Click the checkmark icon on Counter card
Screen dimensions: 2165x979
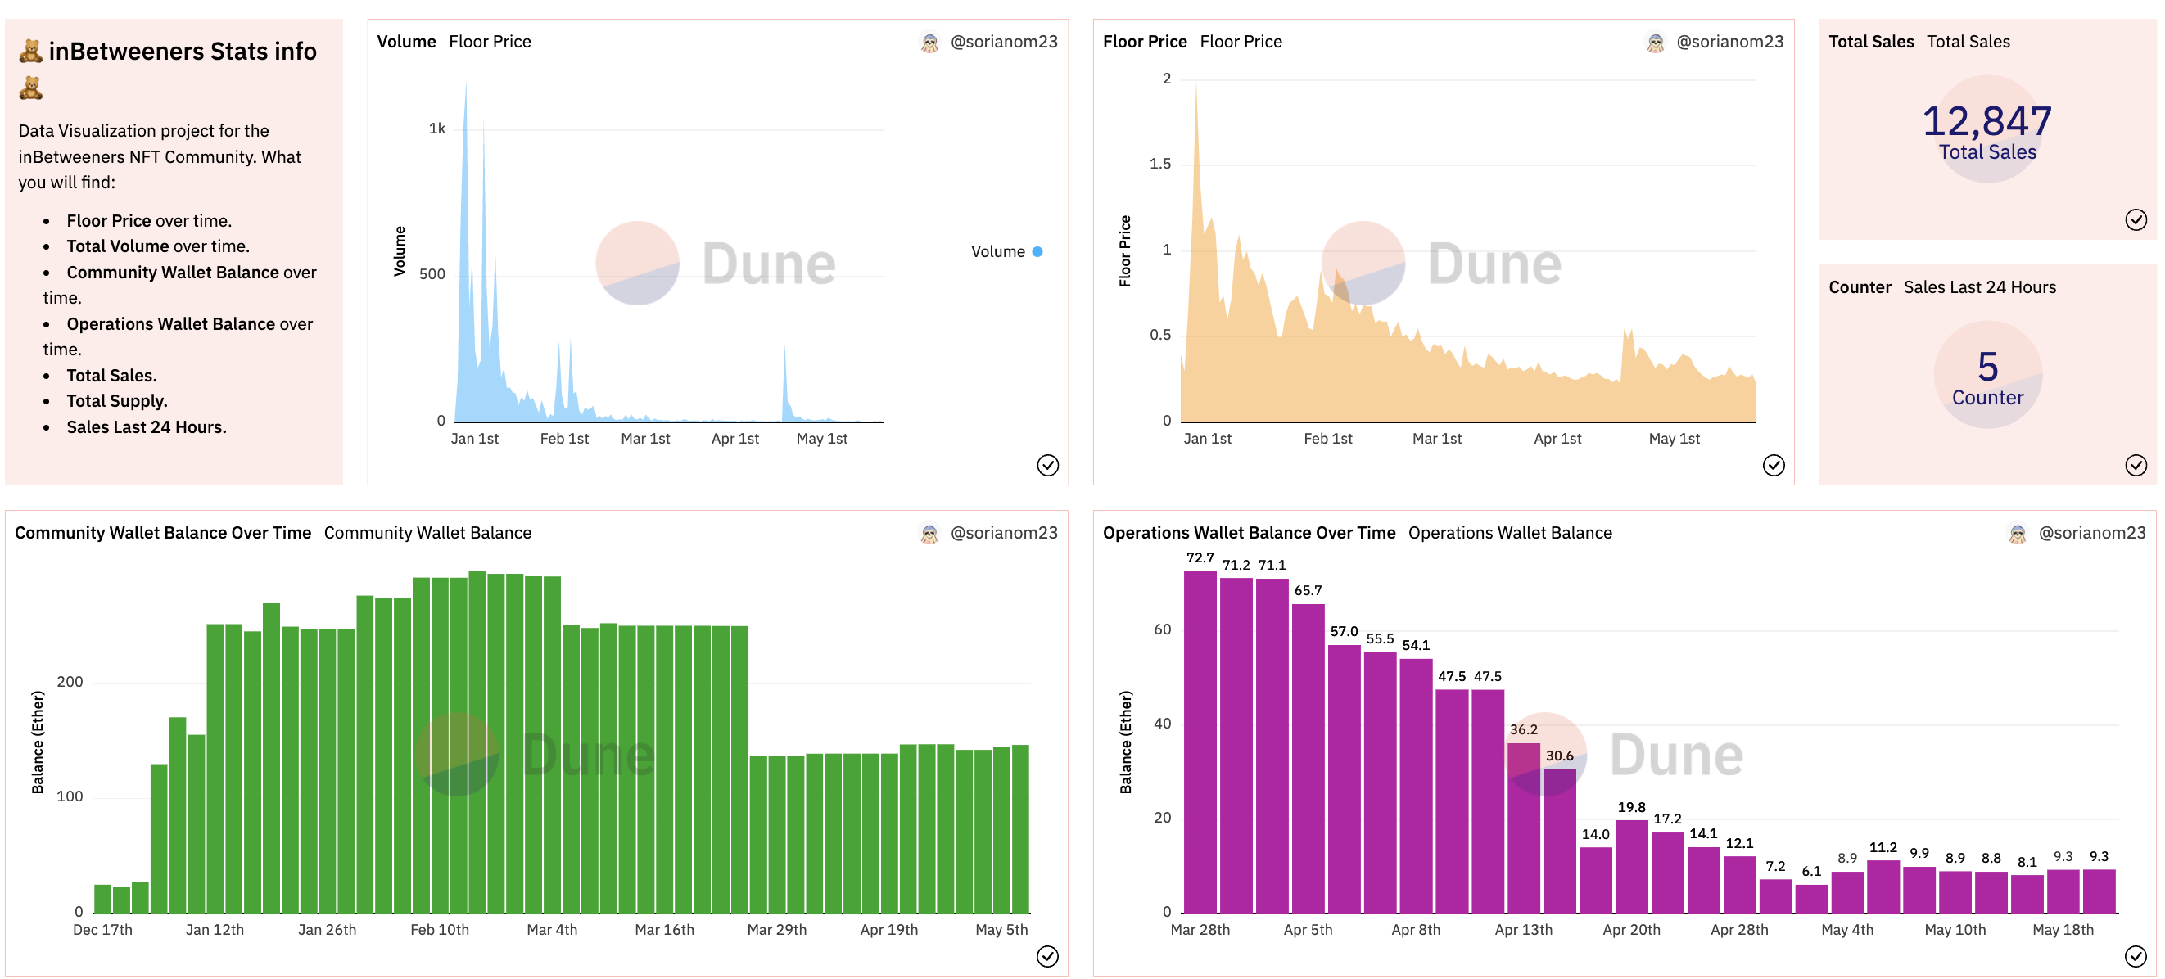(2136, 465)
